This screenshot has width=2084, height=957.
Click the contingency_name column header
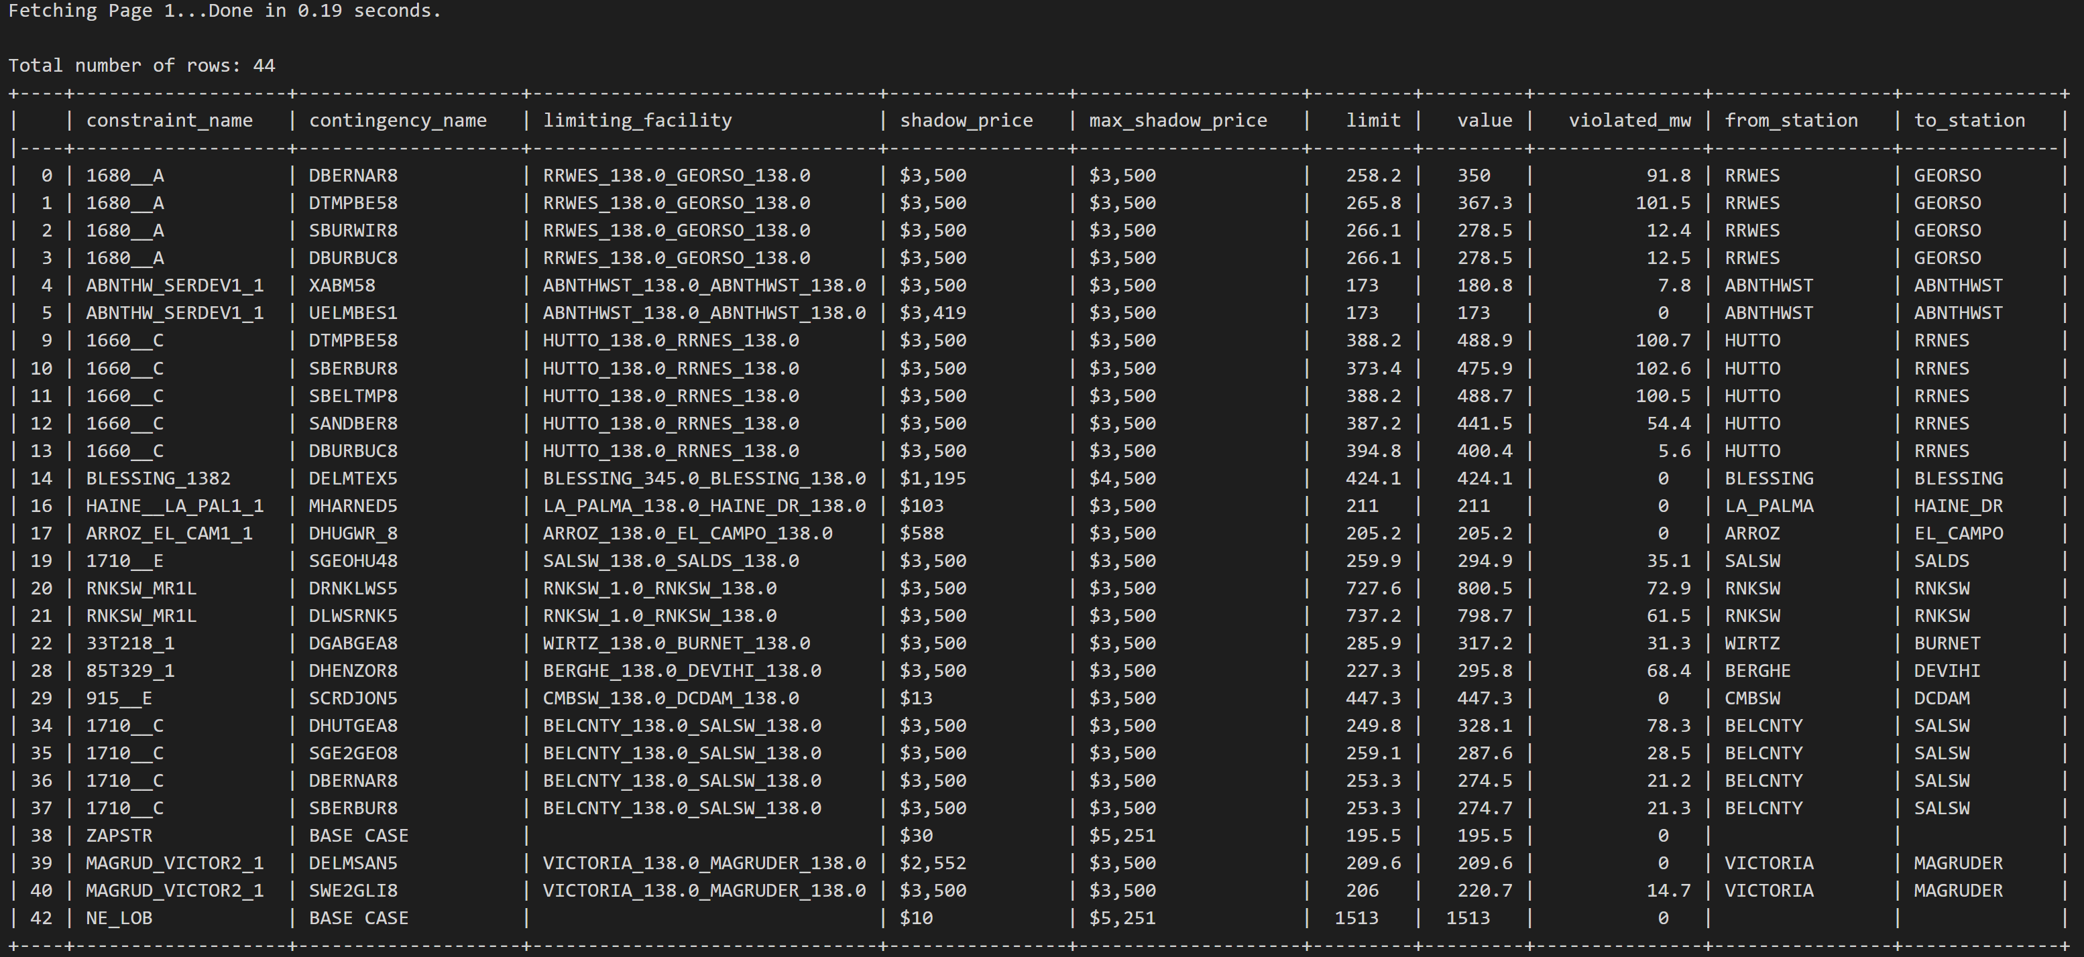click(x=397, y=121)
